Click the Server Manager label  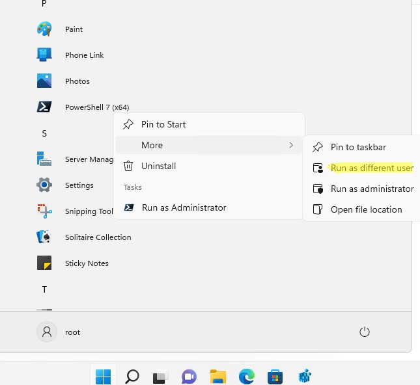pos(89,159)
